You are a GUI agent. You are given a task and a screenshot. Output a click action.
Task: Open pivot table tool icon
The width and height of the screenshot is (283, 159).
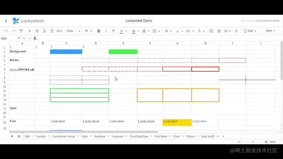pos(236,31)
